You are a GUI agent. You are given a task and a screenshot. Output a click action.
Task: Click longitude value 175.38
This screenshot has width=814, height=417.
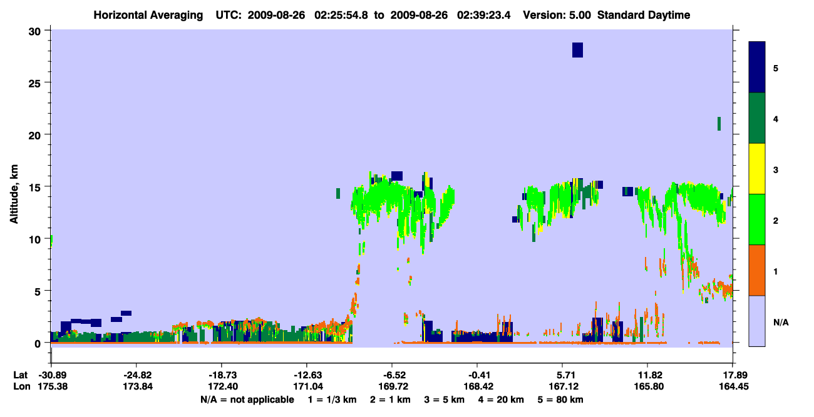tap(51, 386)
